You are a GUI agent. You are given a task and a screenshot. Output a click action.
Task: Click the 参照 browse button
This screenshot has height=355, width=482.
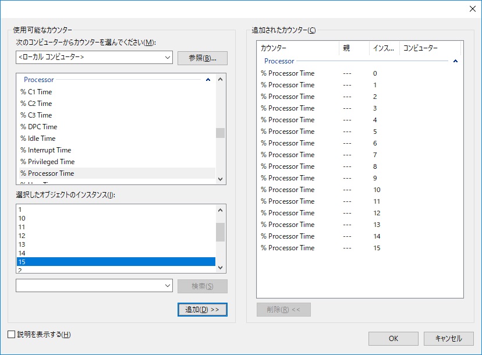pyautogui.click(x=202, y=58)
